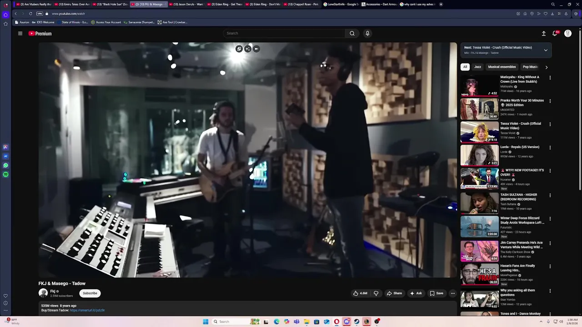Open Spotify in the Opera sidebar
This screenshot has width=582, height=327.
point(5,174)
